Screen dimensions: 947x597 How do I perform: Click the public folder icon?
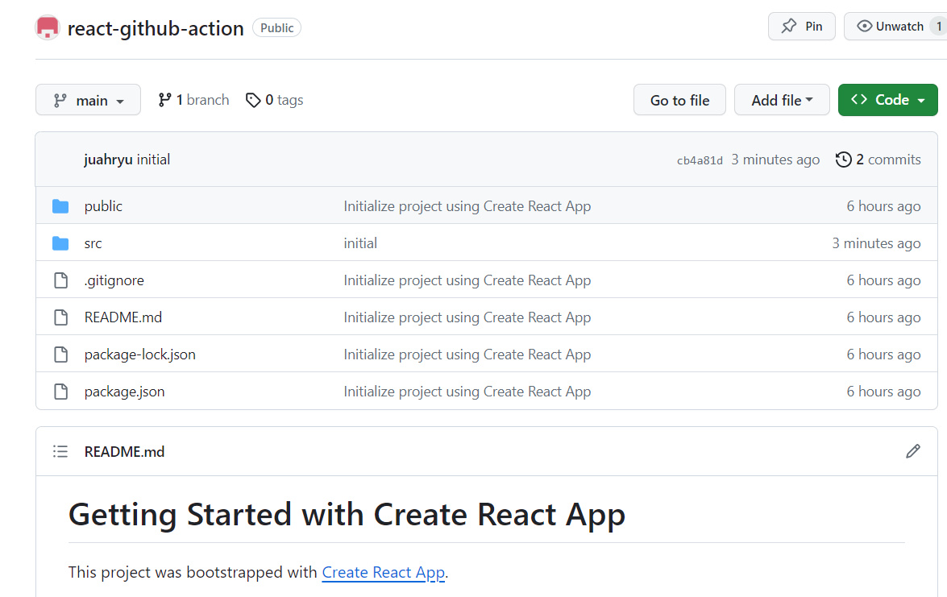coord(60,206)
